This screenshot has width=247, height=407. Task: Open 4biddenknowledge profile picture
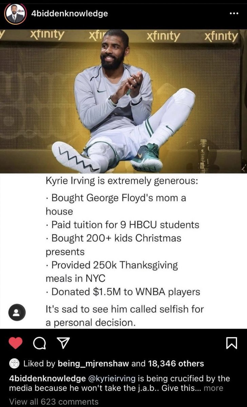[15, 14]
